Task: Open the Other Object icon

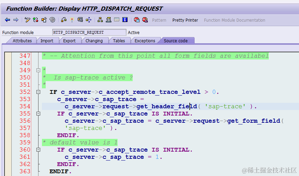Action: [44, 20]
